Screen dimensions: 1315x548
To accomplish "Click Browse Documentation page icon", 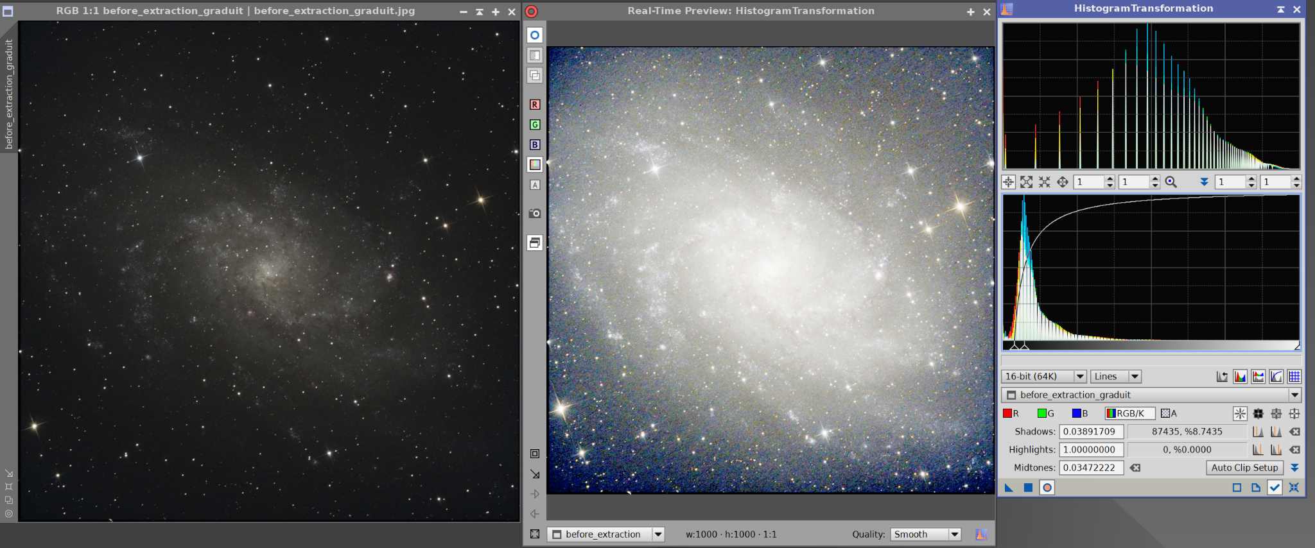I will coord(1255,488).
